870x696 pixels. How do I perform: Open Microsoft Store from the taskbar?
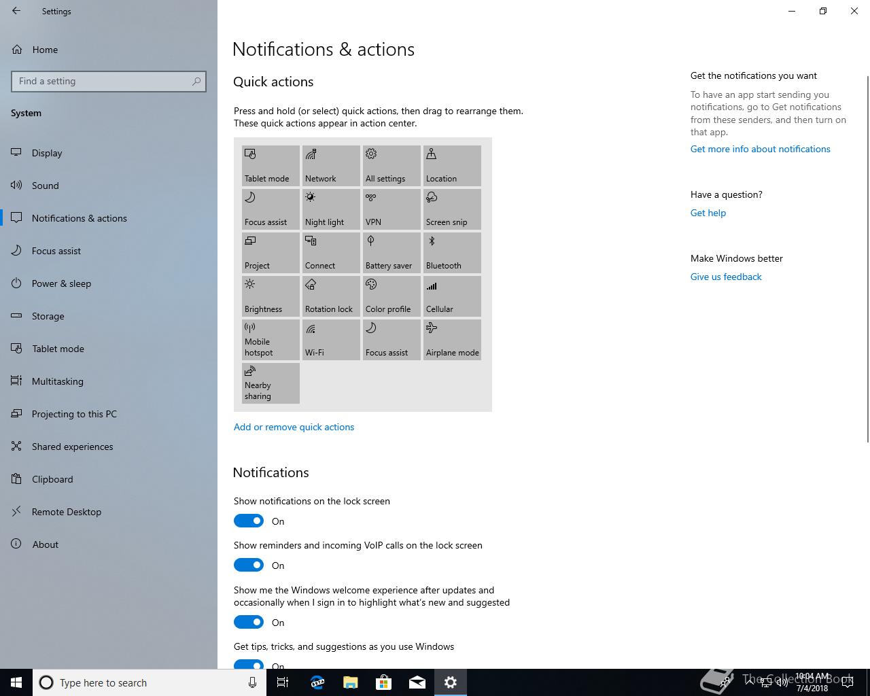click(384, 682)
